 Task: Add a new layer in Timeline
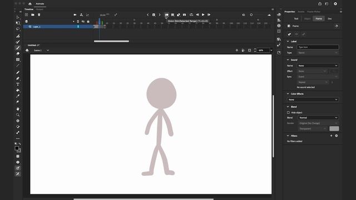click(26, 15)
